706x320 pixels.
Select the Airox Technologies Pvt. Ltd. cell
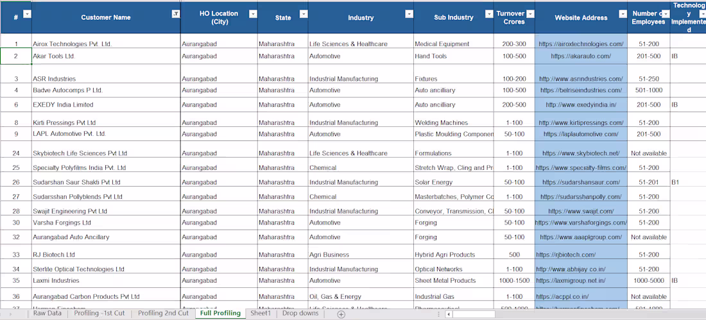(106, 42)
